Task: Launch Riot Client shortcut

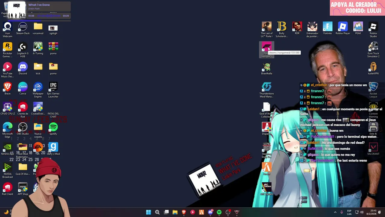Action: tap(8, 189)
